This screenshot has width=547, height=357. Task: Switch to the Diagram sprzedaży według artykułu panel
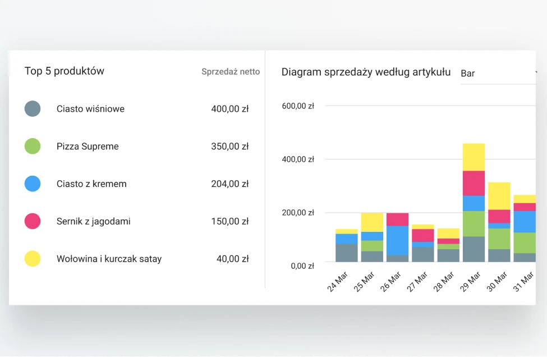(x=366, y=72)
